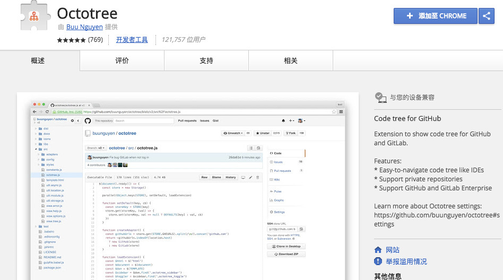Click the home icon beside 网站
This screenshot has height=280, width=503.
(378, 250)
